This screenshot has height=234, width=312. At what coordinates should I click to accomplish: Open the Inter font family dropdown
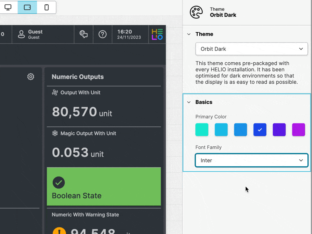[252, 160]
